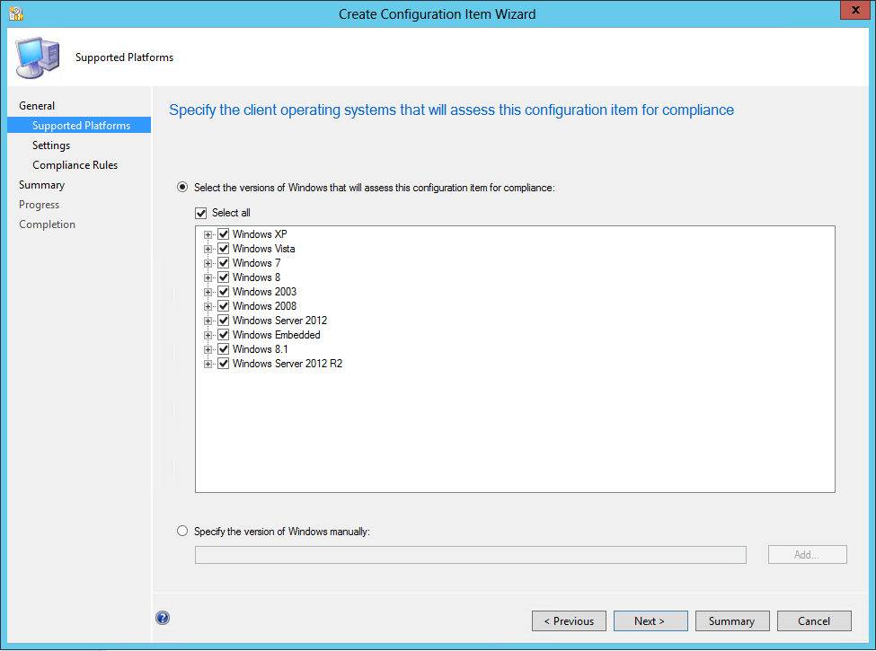
Task: Expand Windows Server 2012 to show editions
Action: pos(208,320)
